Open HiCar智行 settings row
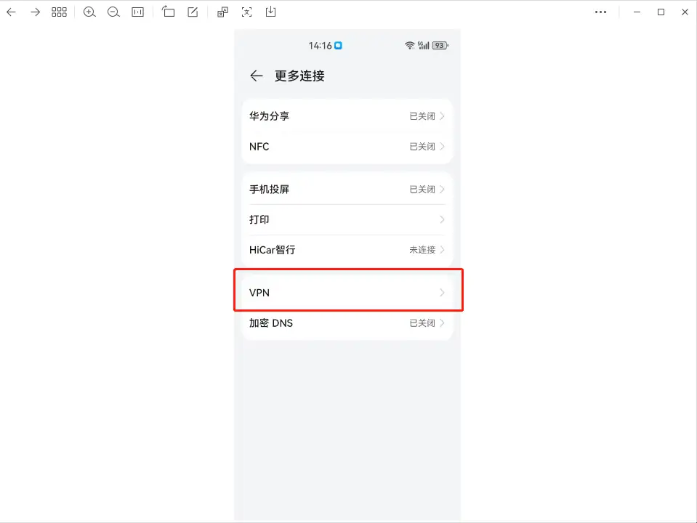Viewport: 697px width, 523px height. pyautogui.click(x=347, y=250)
